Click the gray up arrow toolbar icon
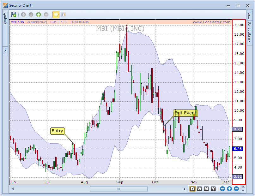255x196 pixels. pyautogui.click(x=23, y=15)
